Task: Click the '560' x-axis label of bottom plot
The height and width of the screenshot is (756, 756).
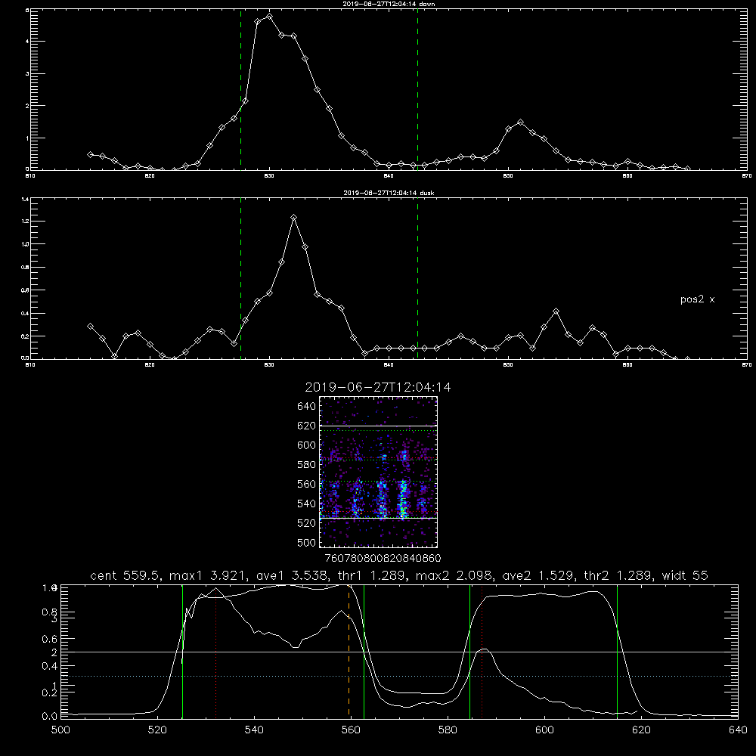Action: coord(351,730)
